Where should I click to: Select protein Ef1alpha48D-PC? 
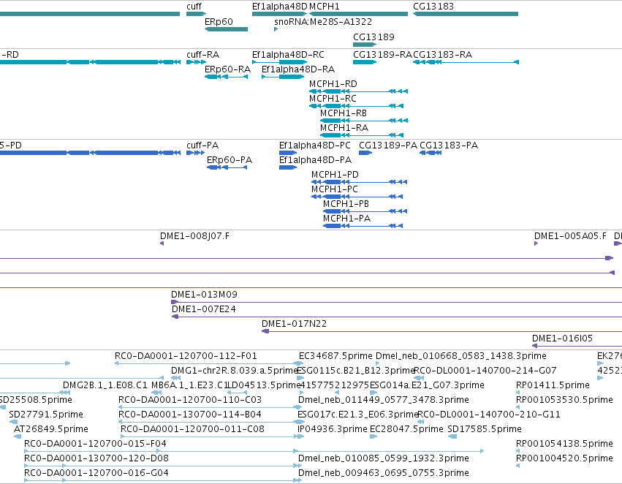click(x=288, y=153)
